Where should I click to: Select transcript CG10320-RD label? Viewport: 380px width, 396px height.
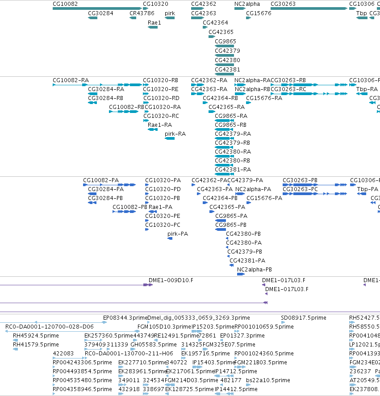[162, 98]
